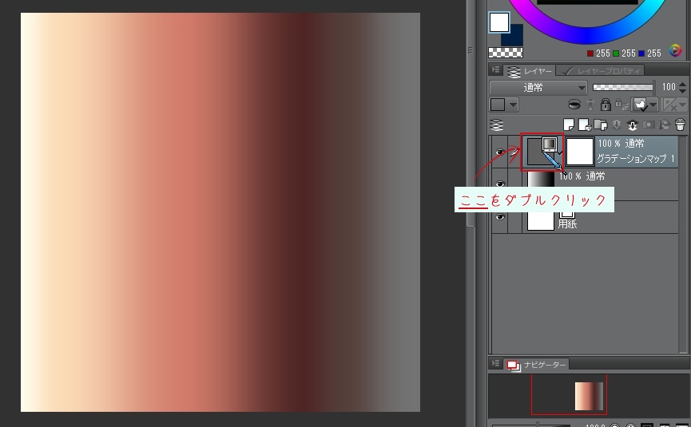Hide the black-white gradient layer
Image resolution: width=691 pixels, height=427 pixels.
pos(500,184)
